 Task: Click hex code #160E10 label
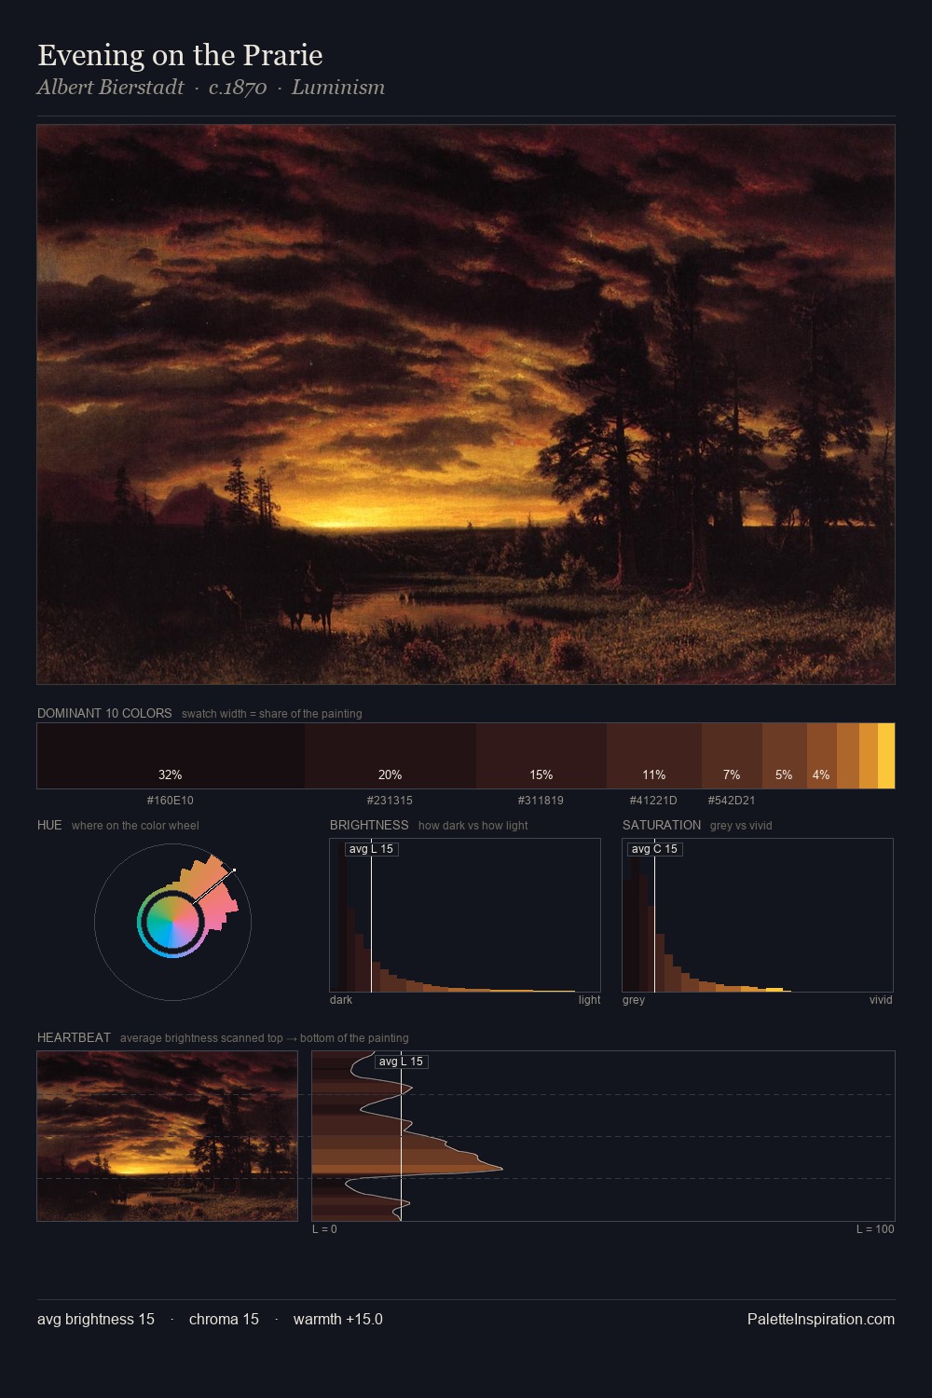(x=171, y=801)
